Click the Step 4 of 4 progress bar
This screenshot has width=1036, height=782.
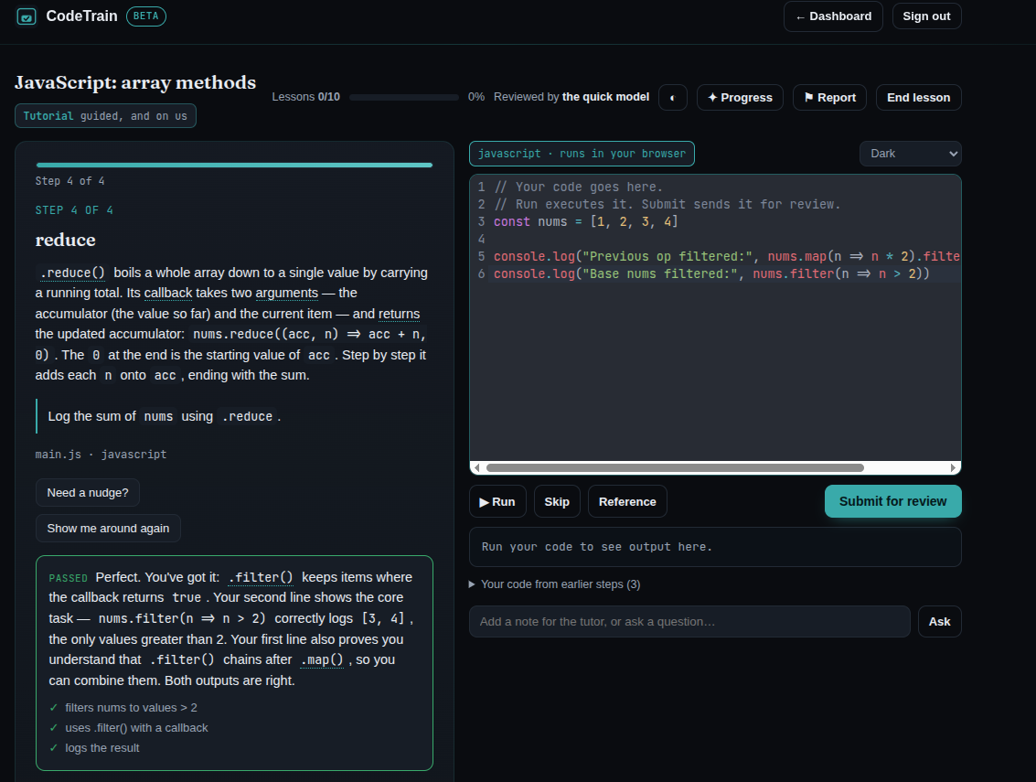[x=235, y=166]
